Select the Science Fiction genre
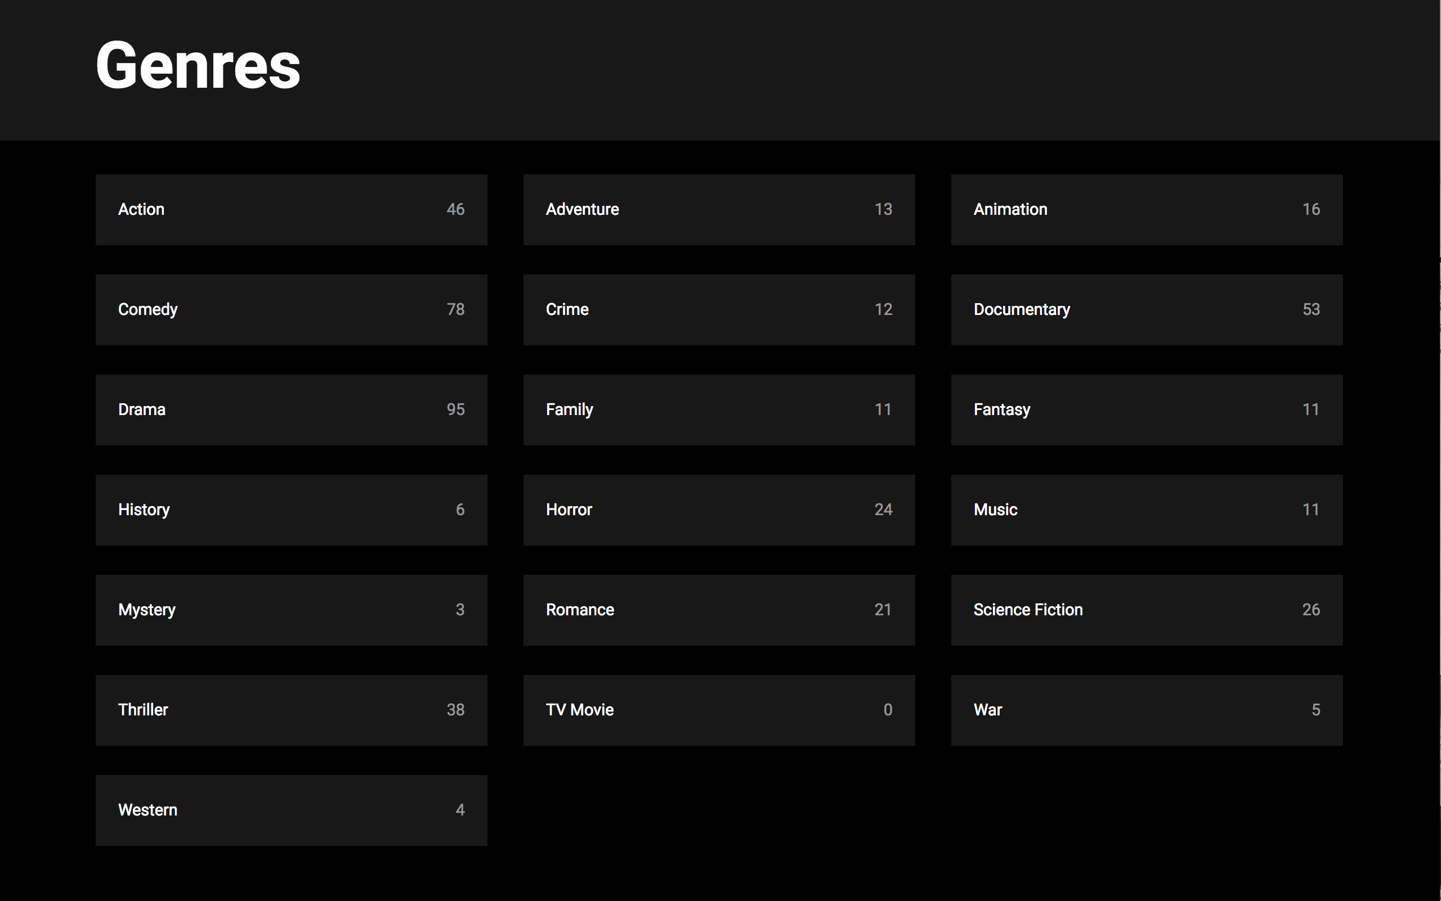The height and width of the screenshot is (901, 1441). tap(1147, 610)
